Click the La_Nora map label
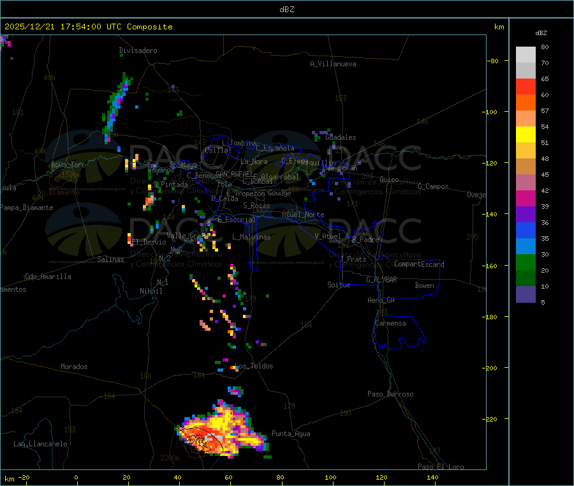This screenshot has height=486, width=574. 254,162
